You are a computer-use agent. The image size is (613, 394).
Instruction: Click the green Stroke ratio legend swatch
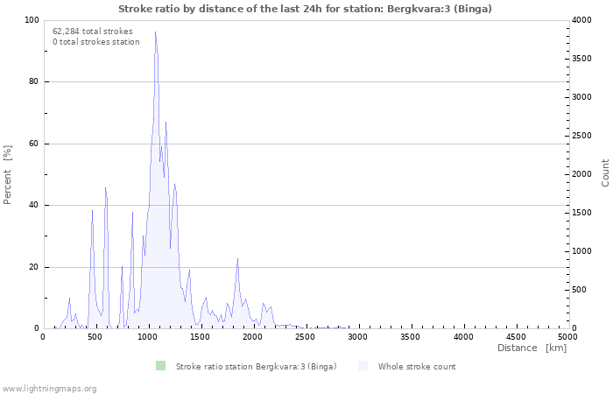point(160,366)
